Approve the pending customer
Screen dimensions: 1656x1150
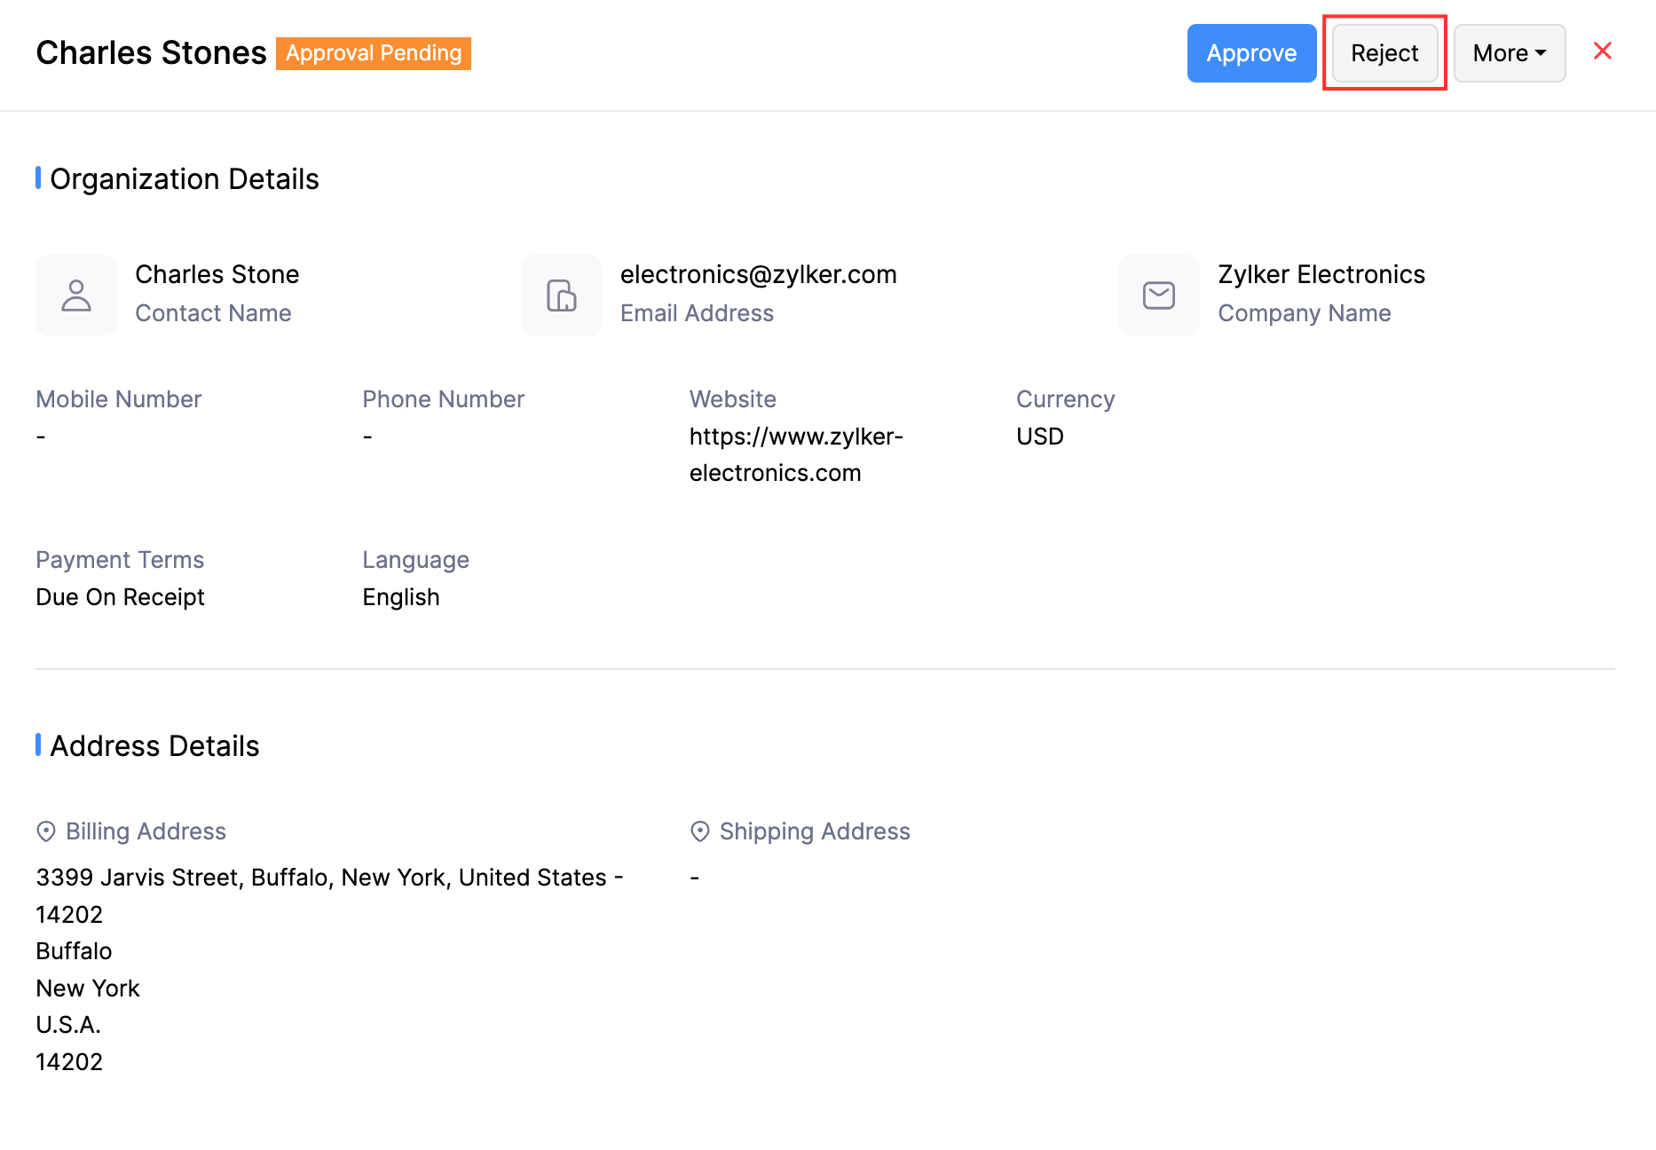click(1251, 53)
